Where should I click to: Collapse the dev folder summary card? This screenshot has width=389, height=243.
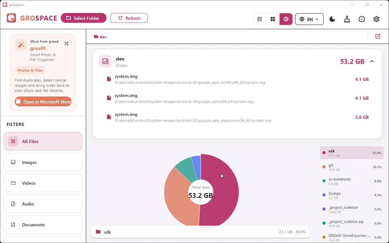point(372,61)
